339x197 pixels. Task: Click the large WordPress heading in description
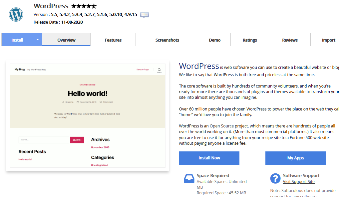(199, 66)
